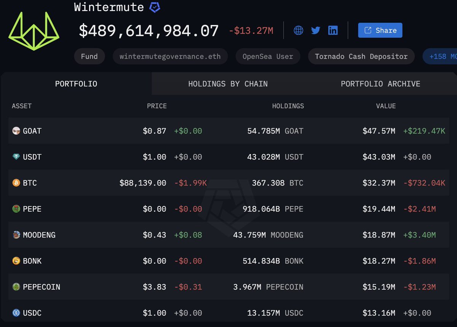
Task: Click the BTC token icon
Action: [x=16, y=183]
